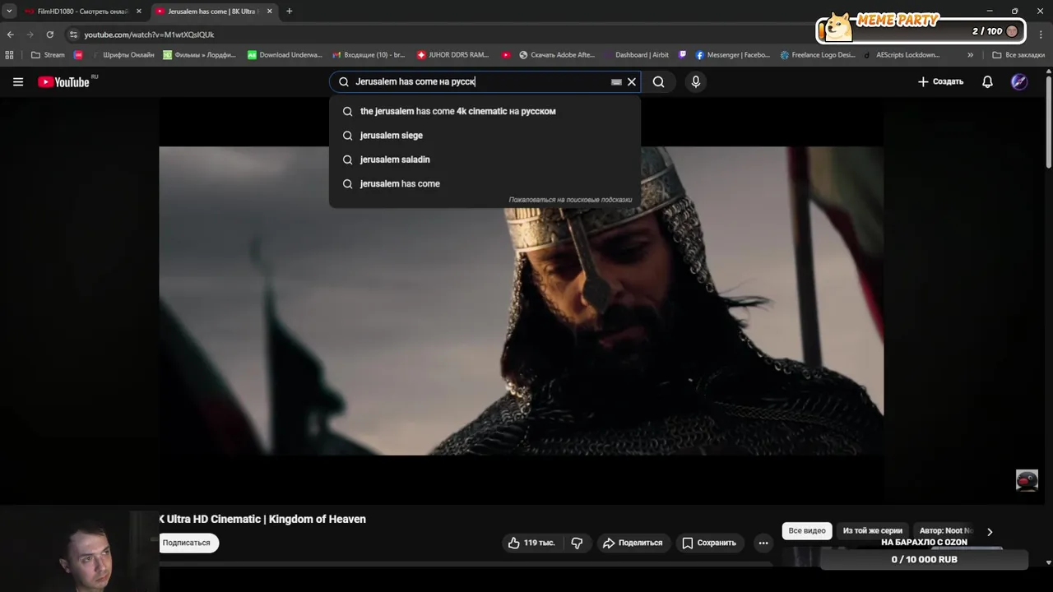View site information icon in the address bar
The height and width of the screenshot is (592, 1053).
[x=73, y=35]
